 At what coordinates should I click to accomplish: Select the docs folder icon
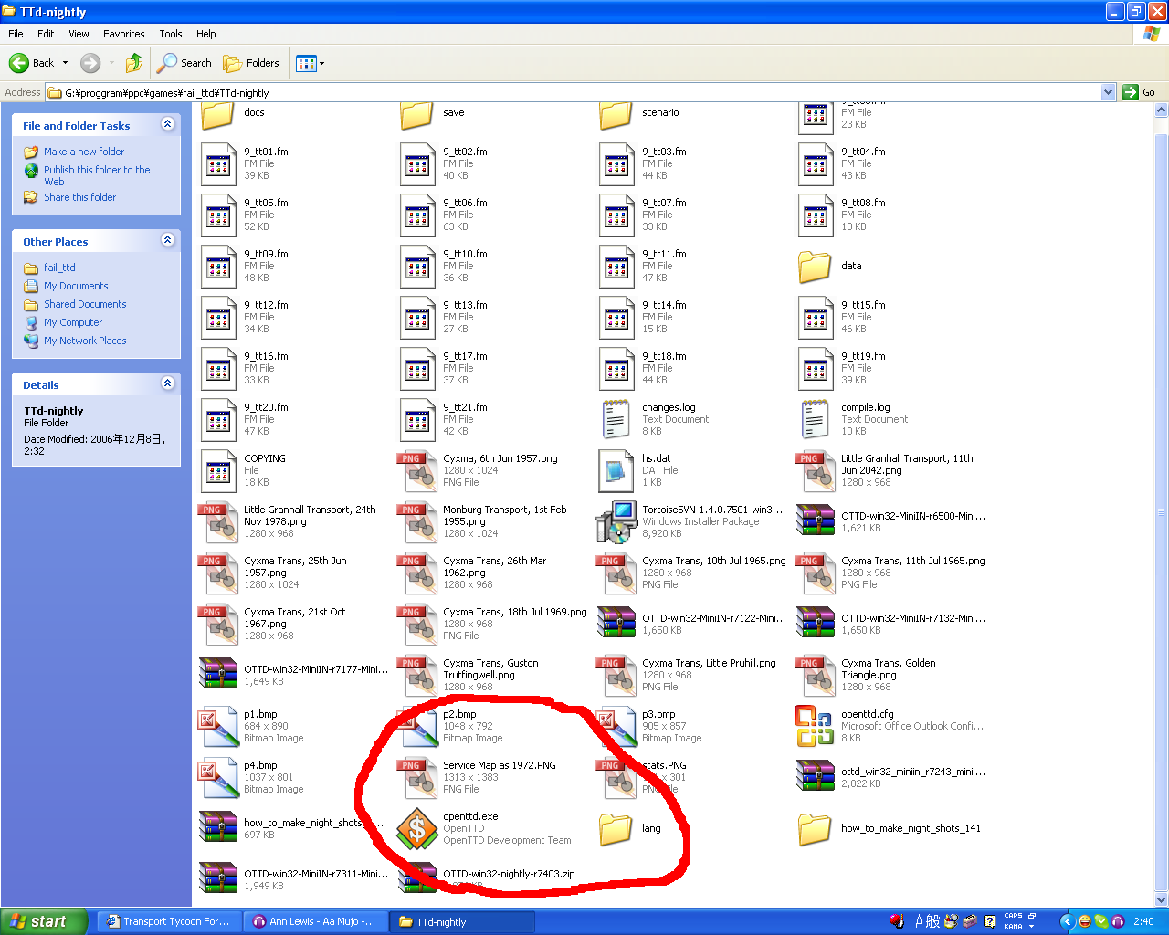pyautogui.click(x=219, y=114)
